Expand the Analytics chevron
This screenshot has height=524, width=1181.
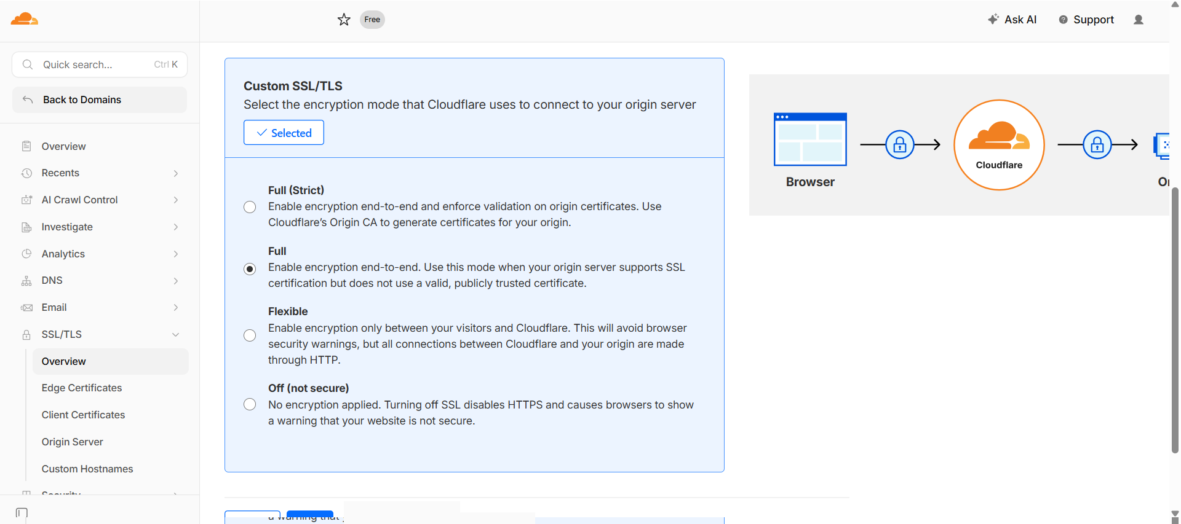tap(176, 254)
